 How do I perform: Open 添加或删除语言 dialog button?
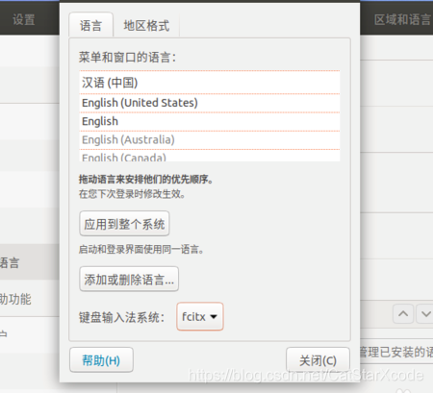tap(129, 280)
